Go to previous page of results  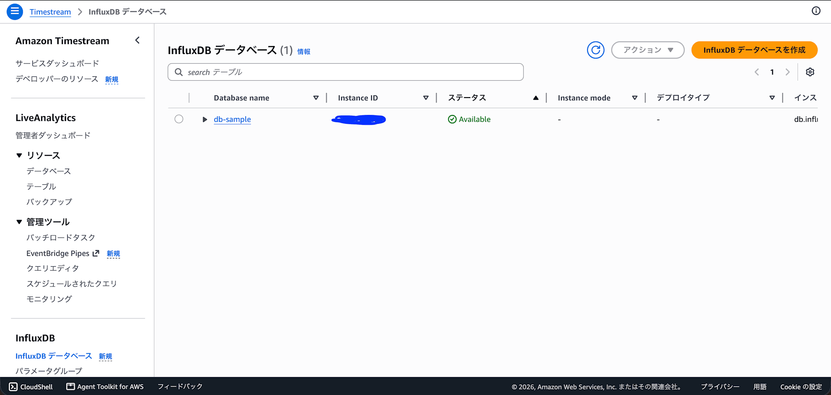pos(757,72)
